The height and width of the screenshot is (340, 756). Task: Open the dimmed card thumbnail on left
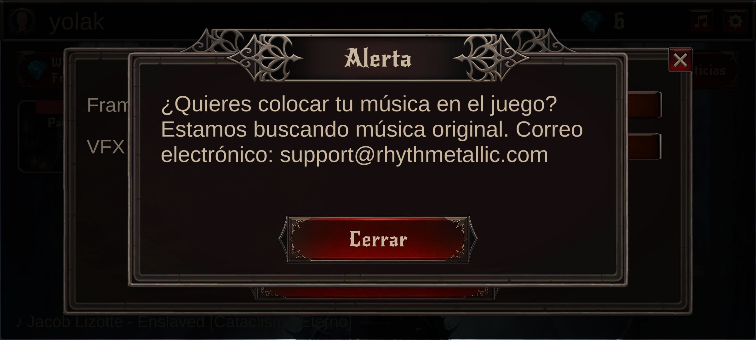pyautogui.click(x=42, y=136)
